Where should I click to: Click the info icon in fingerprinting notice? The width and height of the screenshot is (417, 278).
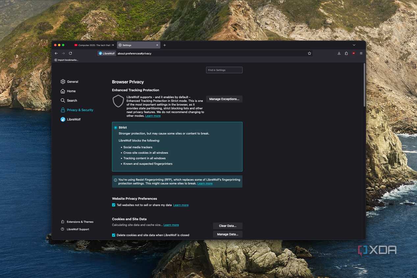click(x=116, y=180)
